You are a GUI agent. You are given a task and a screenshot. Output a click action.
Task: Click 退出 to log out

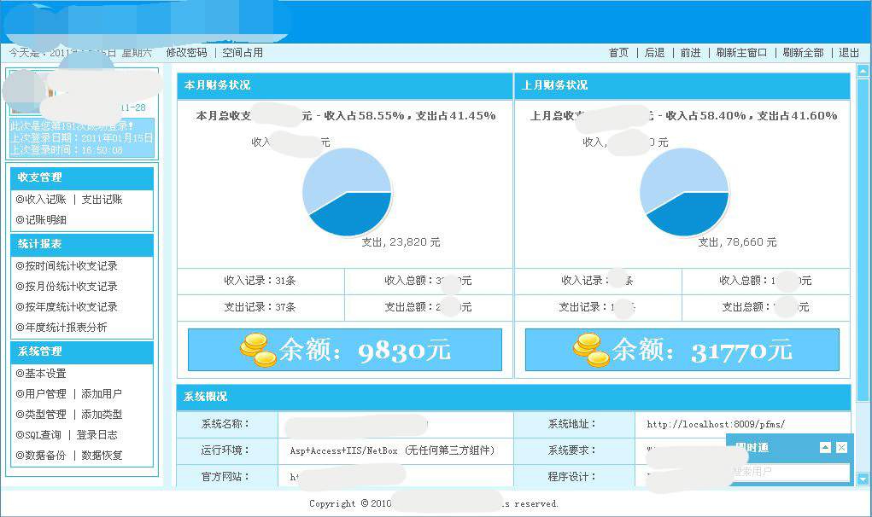(x=849, y=53)
